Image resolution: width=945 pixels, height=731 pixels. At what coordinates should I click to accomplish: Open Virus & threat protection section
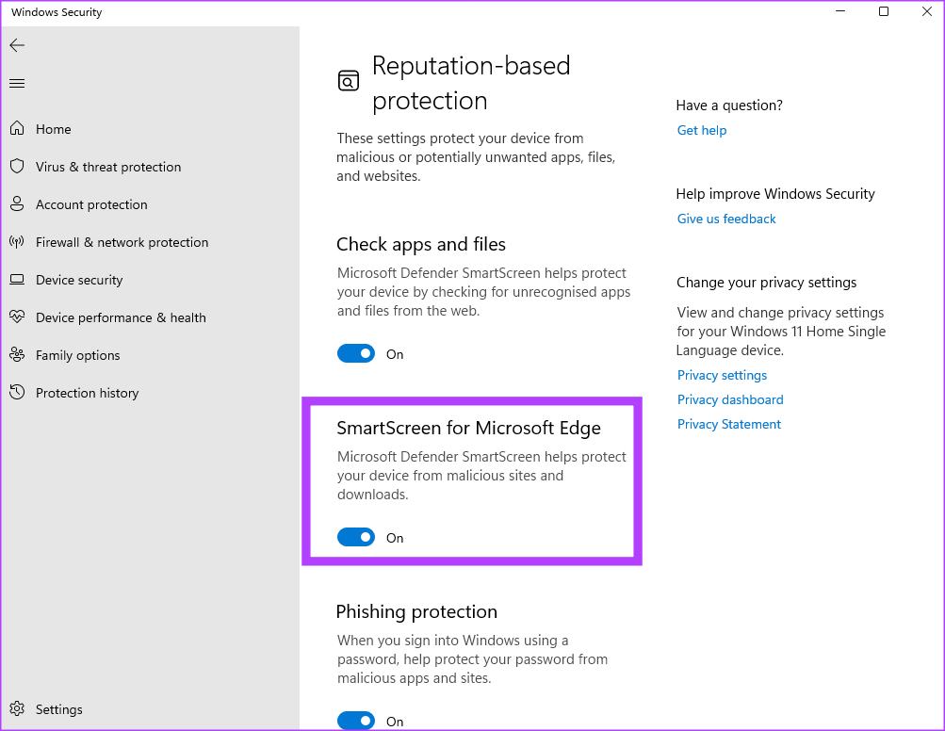108,167
